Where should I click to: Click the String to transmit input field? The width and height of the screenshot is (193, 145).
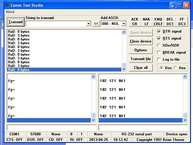pyautogui.click(x=56, y=23)
